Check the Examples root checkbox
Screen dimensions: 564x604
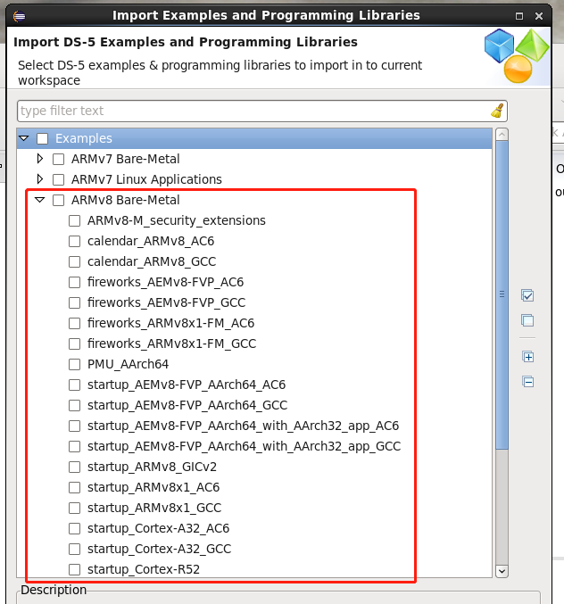tap(42, 138)
